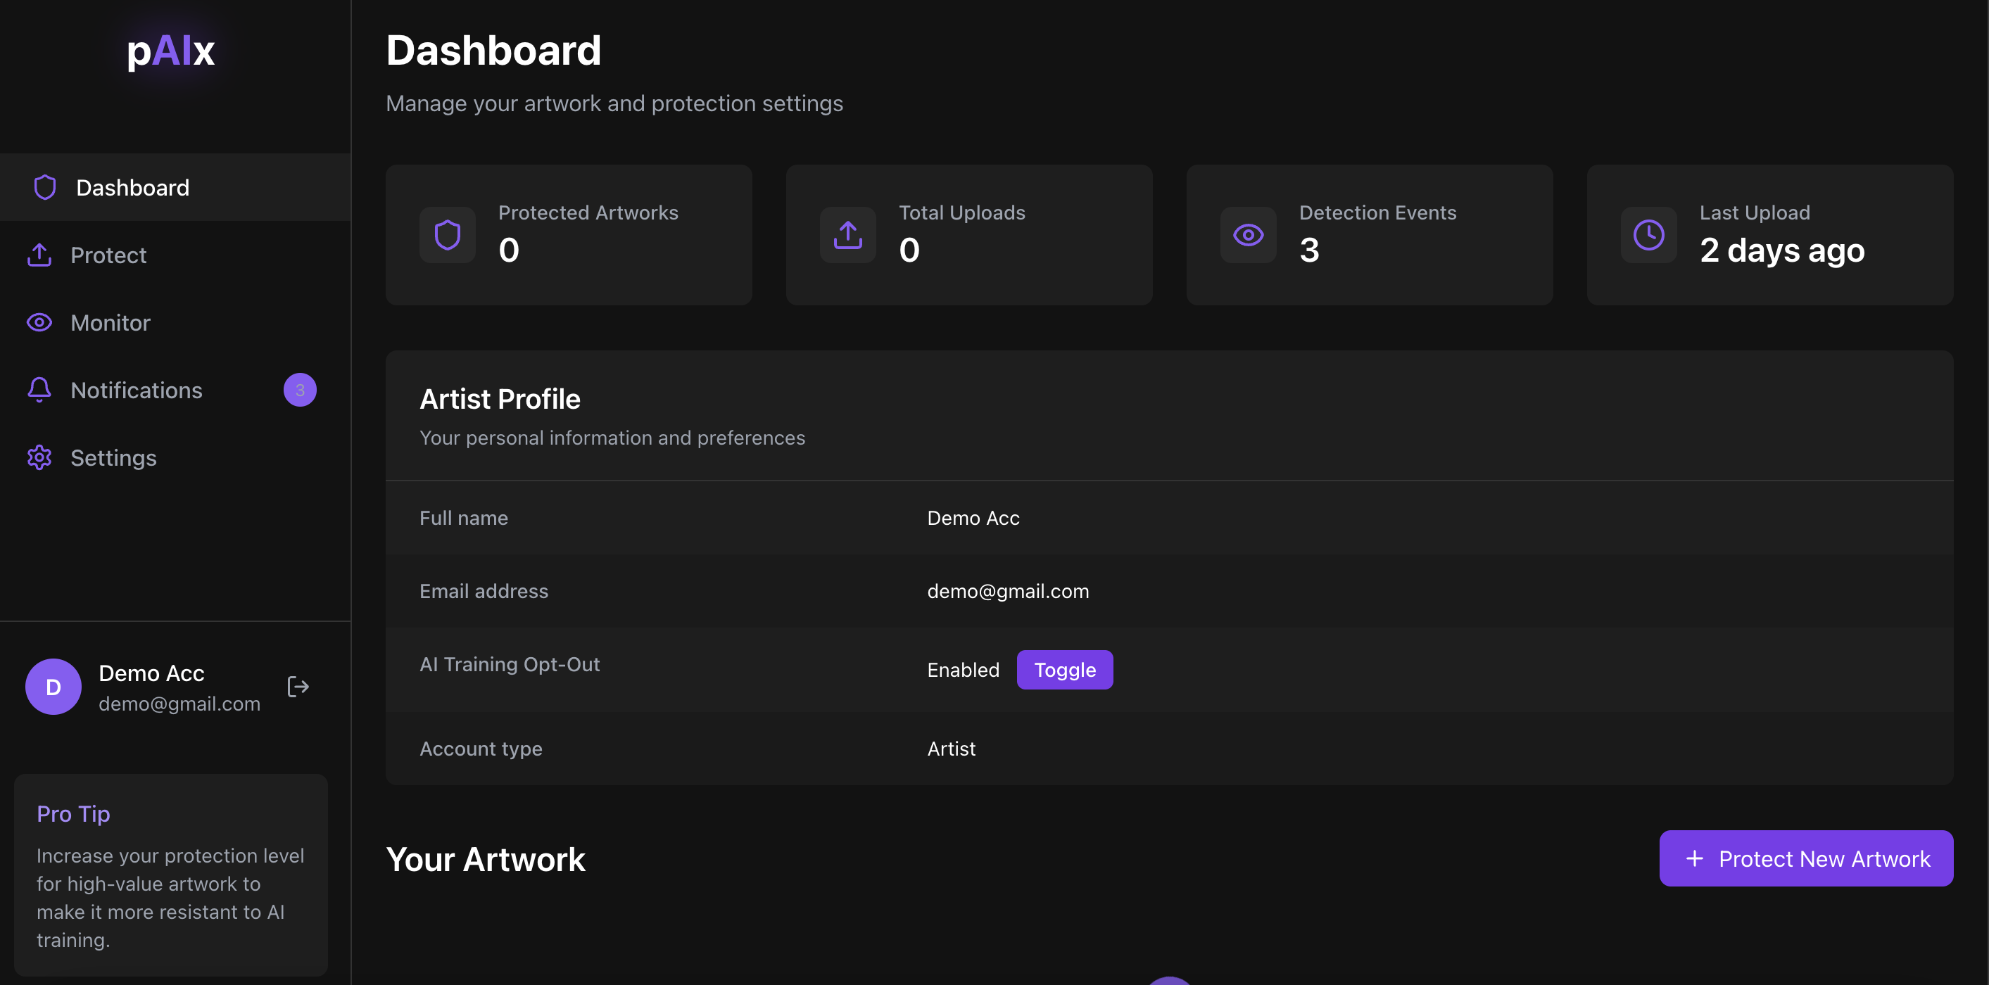Open the Settings sidebar item
Image resolution: width=1989 pixels, height=985 pixels.
click(x=113, y=458)
